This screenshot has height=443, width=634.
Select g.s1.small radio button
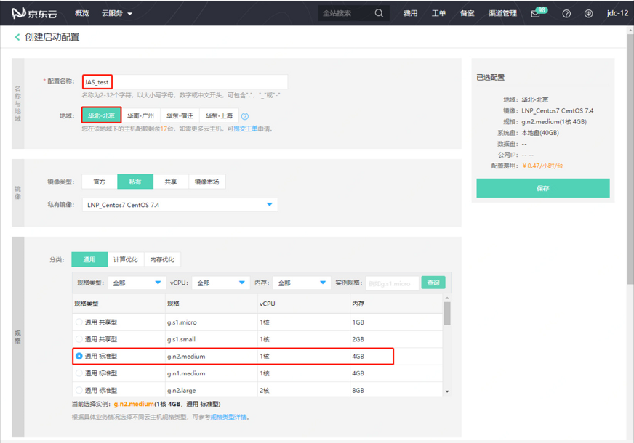point(79,339)
